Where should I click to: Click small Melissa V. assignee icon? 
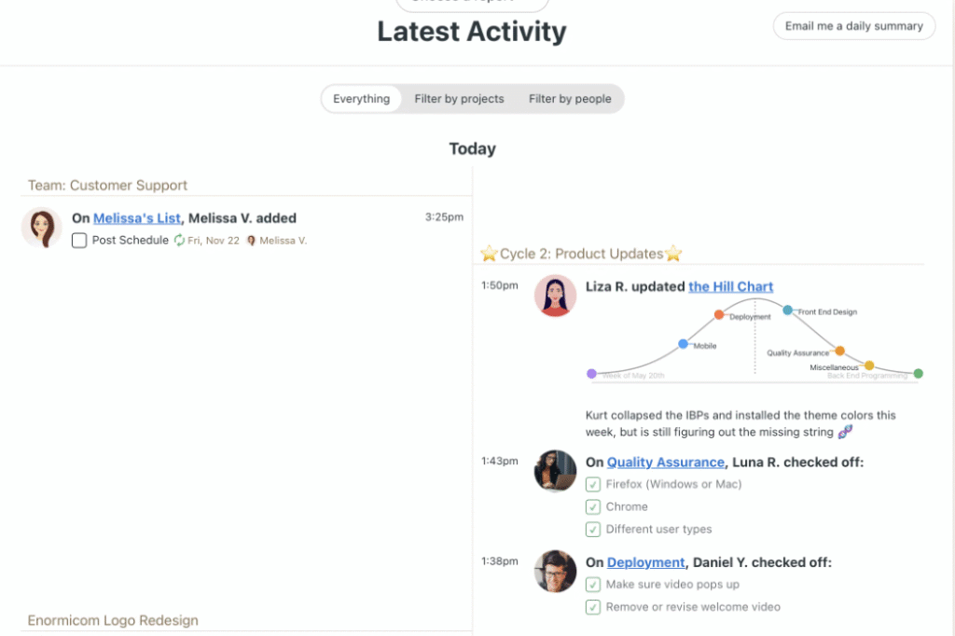[251, 241]
